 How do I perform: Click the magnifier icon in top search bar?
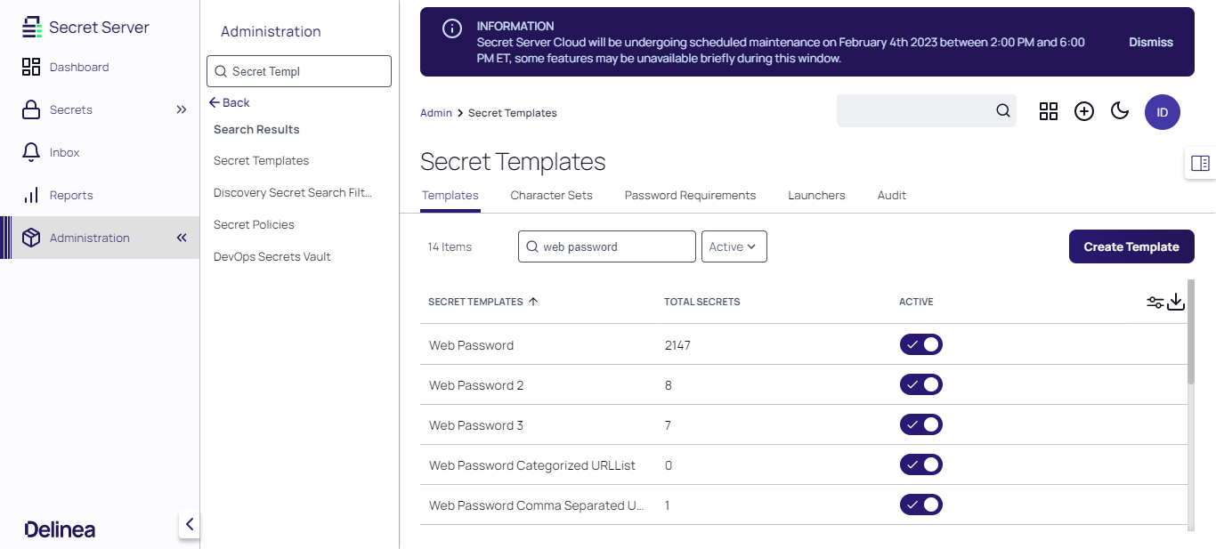pyautogui.click(x=1003, y=111)
